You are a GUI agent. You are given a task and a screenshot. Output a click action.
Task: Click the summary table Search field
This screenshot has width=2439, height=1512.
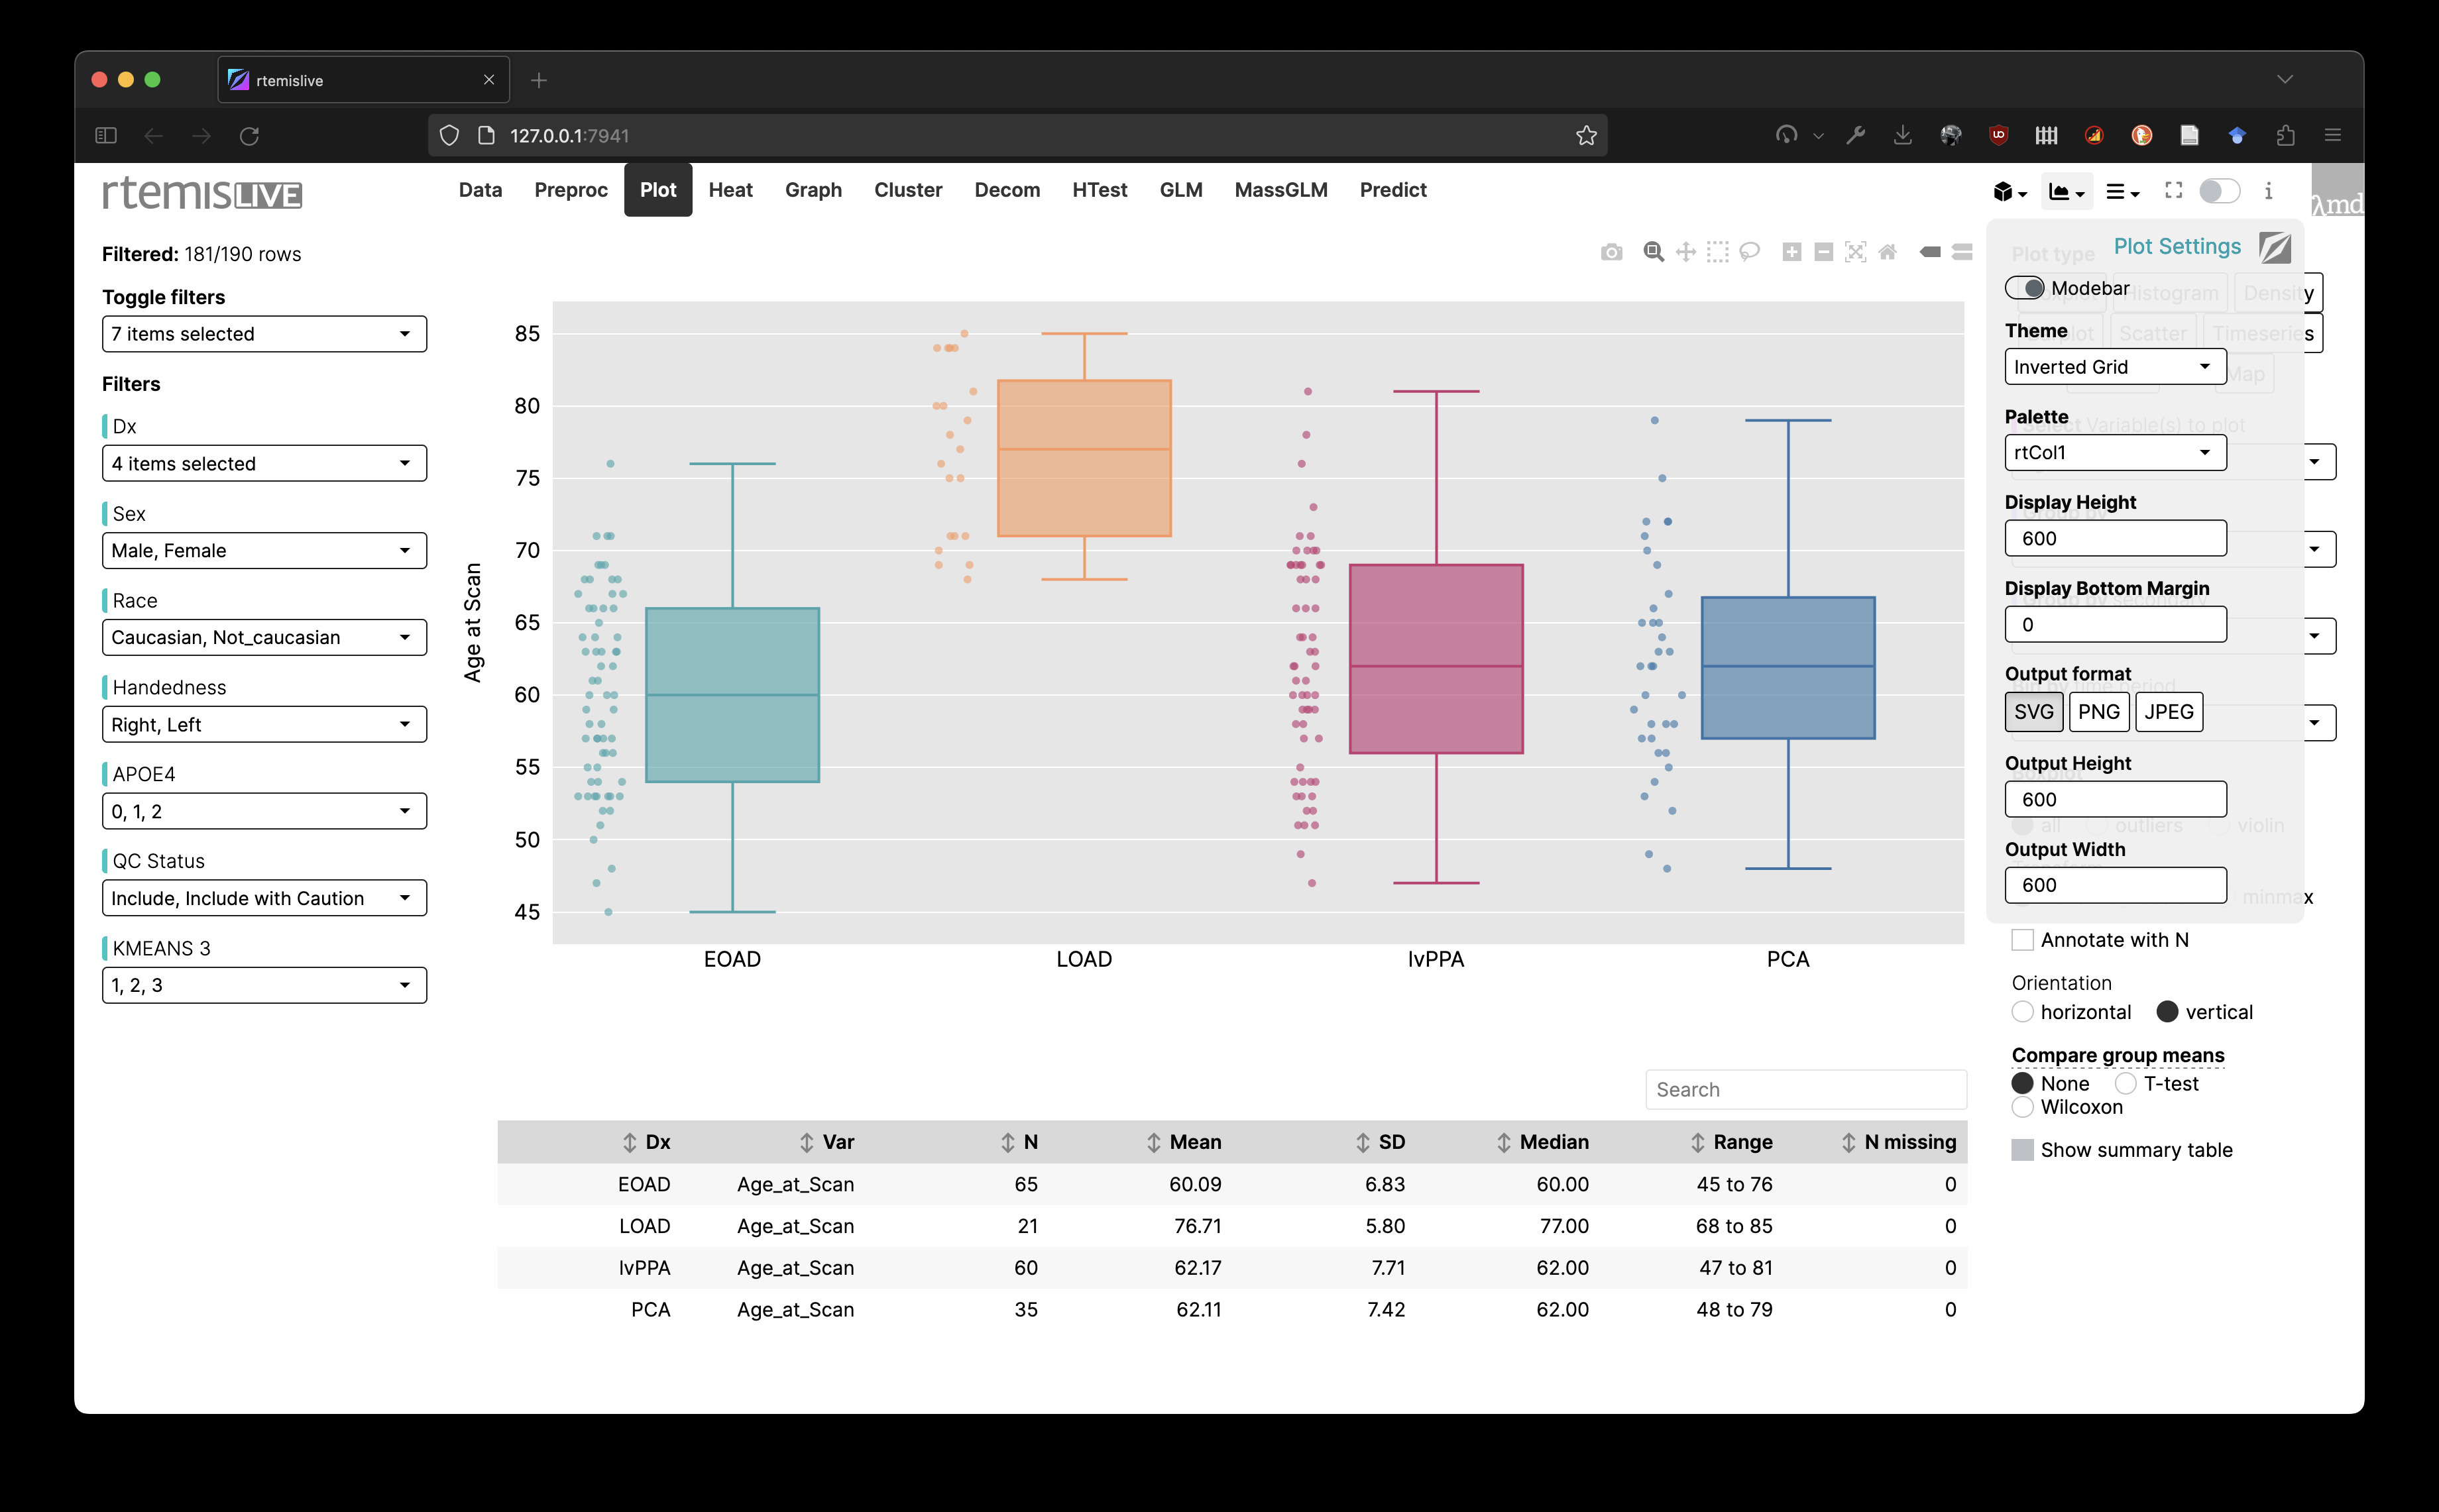[x=1805, y=1090]
